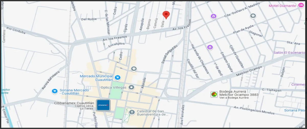Viewport: 307px width, 129px height.
Task: Open Bodega Aurrerá Melchor Ocampo 3883 label
Action: tap(239, 93)
